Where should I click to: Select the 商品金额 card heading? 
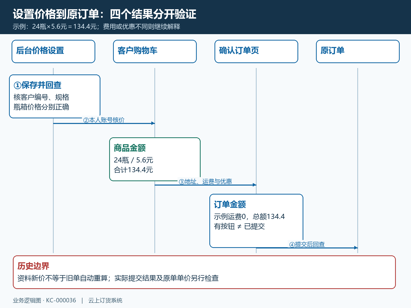(x=130, y=148)
